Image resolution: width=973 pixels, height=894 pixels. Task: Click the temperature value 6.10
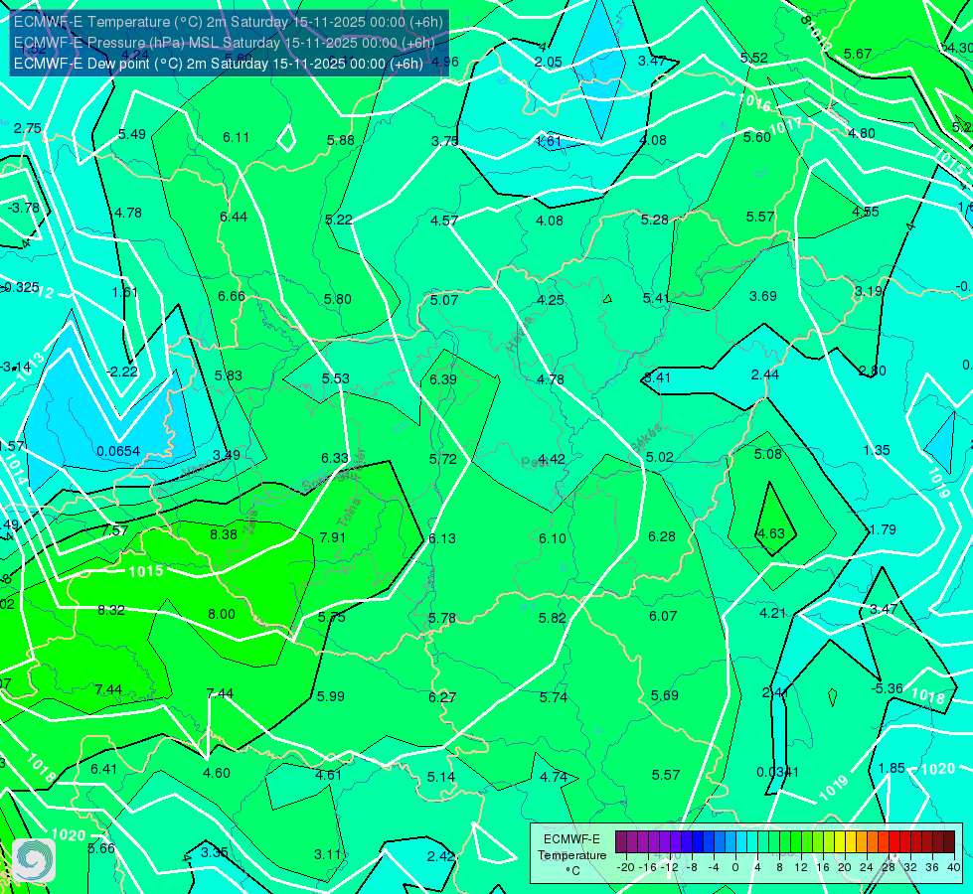[x=553, y=538]
